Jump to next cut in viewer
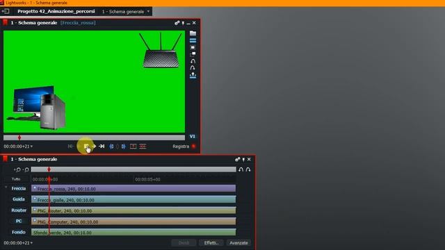Image resolution: width=445 pixels, height=250 pixels. (102, 147)
